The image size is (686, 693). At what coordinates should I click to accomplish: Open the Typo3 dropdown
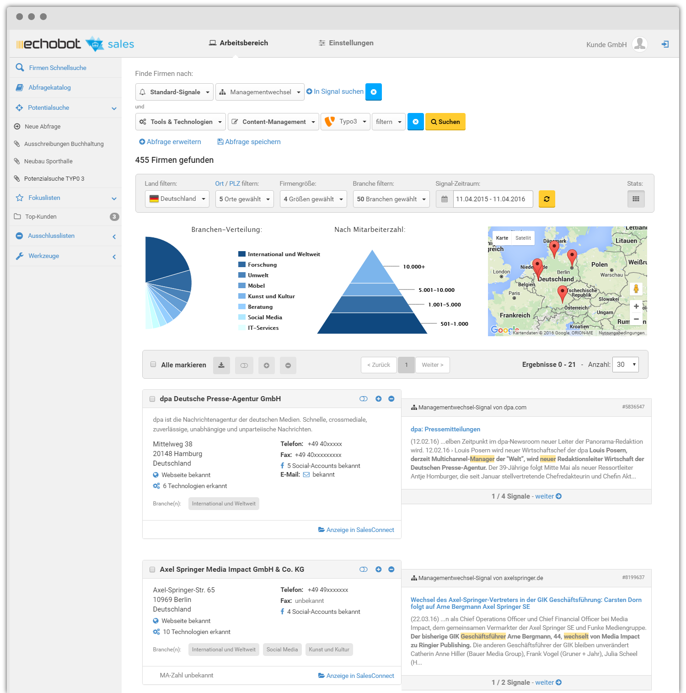[345, 122]
